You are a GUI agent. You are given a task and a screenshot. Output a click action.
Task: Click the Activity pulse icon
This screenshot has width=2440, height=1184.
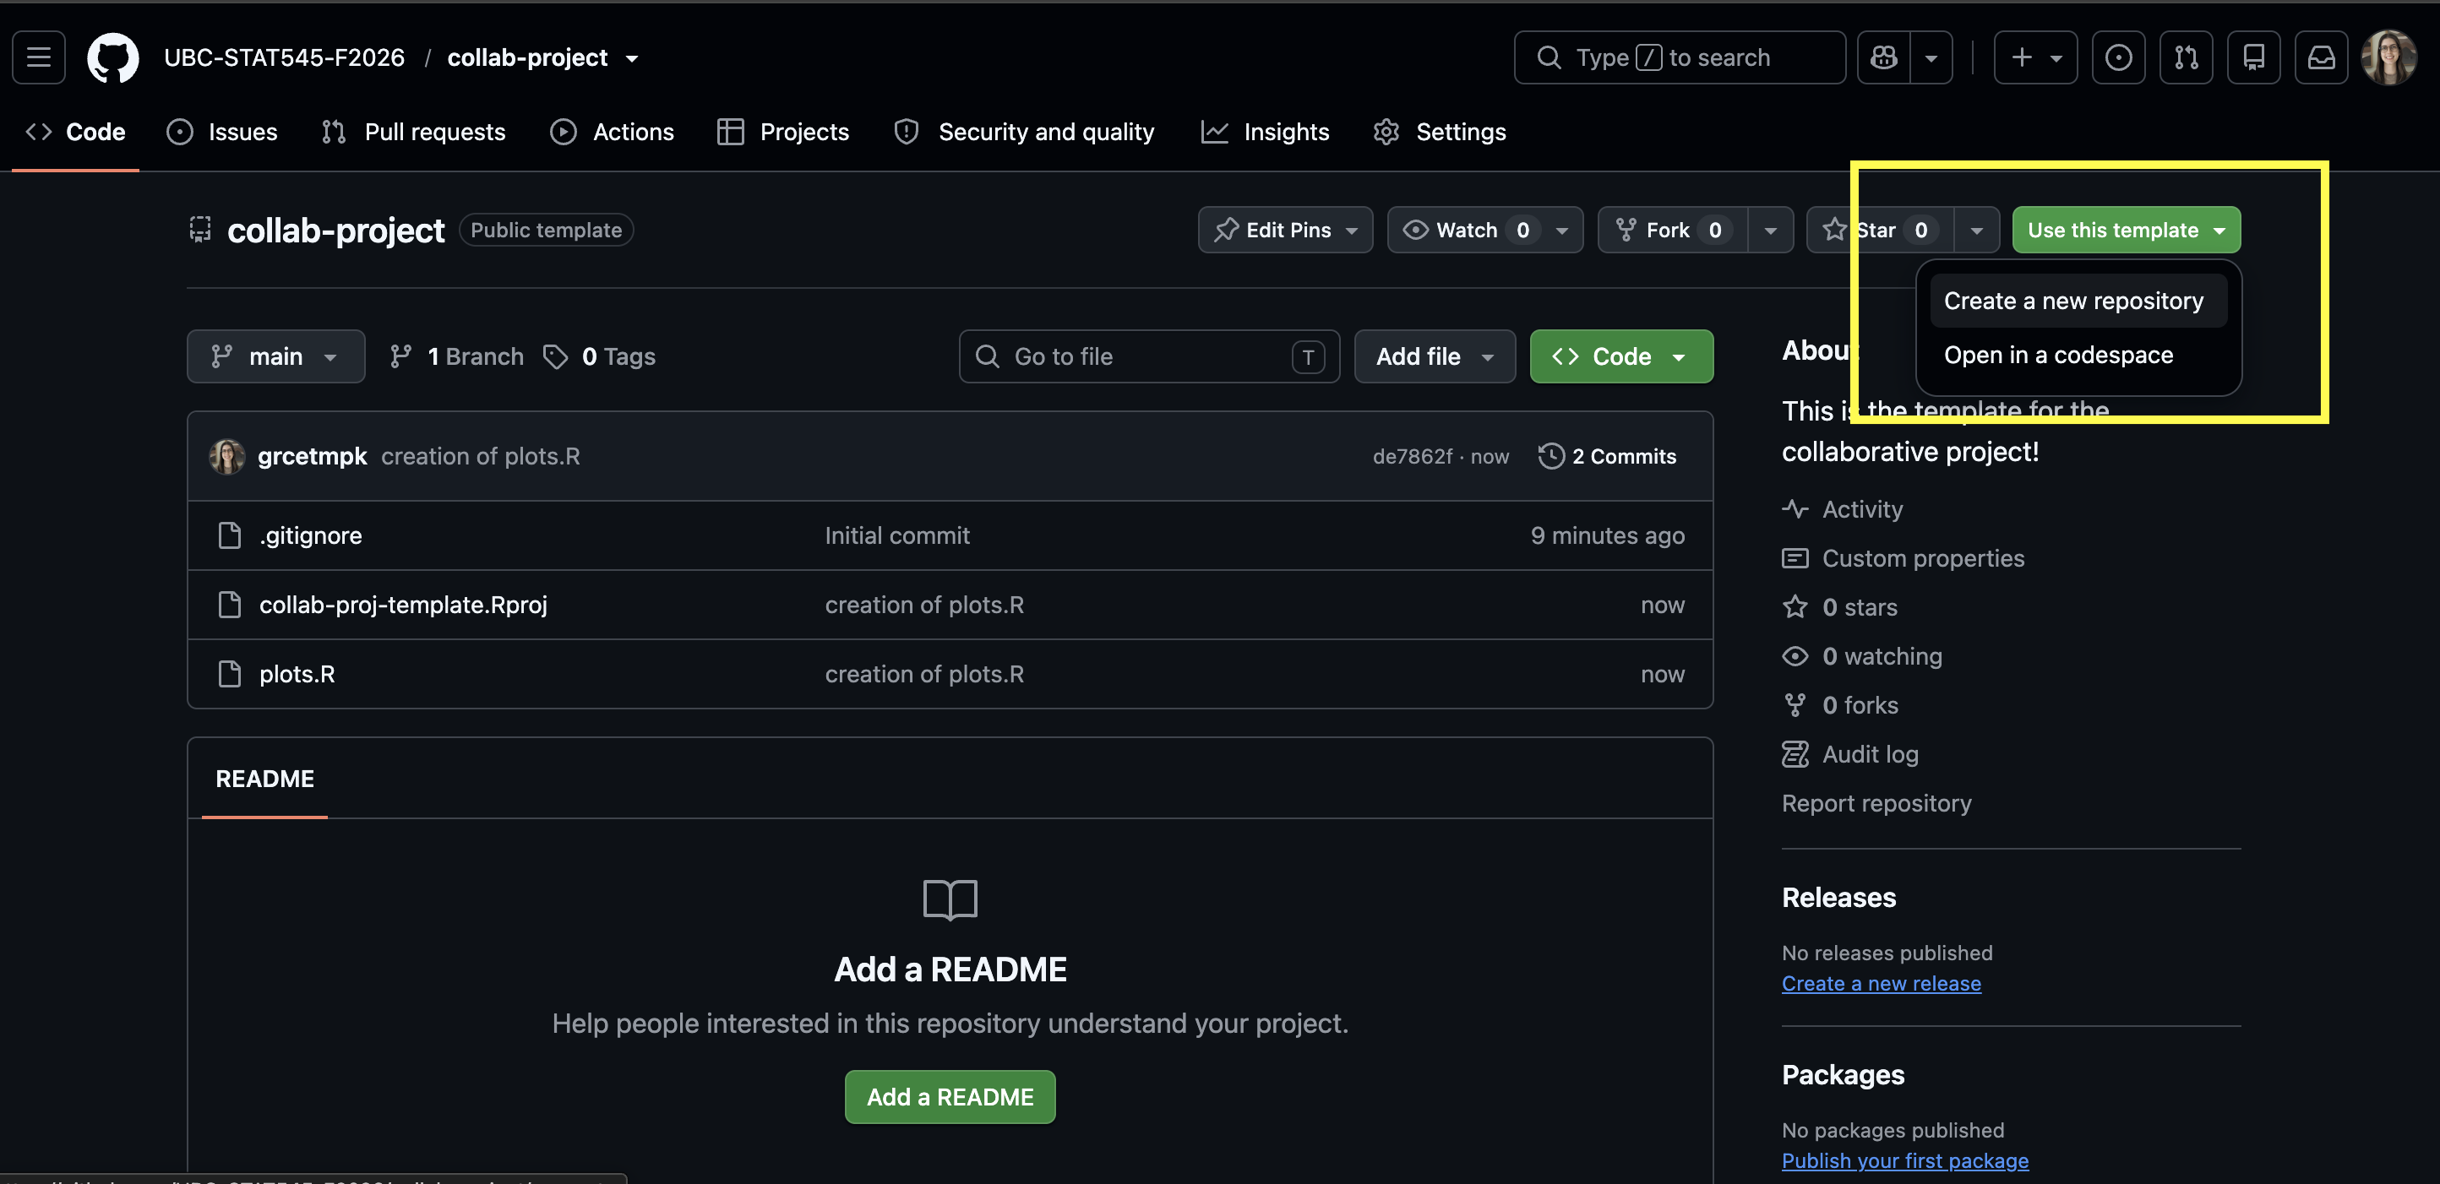click(1795, 509)
